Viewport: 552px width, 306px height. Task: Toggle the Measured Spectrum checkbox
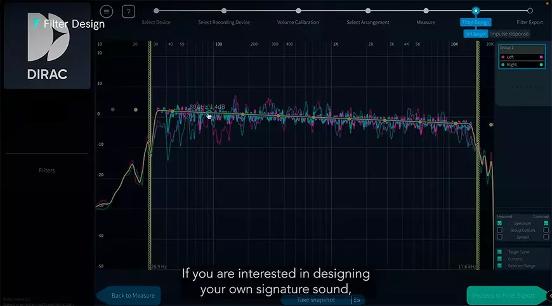coord(499,223)
